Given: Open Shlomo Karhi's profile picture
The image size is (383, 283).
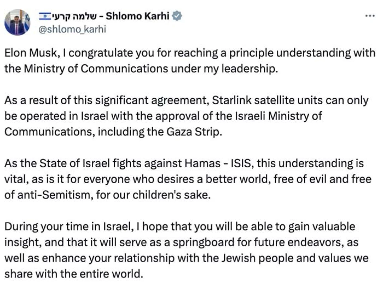Looking at the screenshot, I should pos(17,22).
